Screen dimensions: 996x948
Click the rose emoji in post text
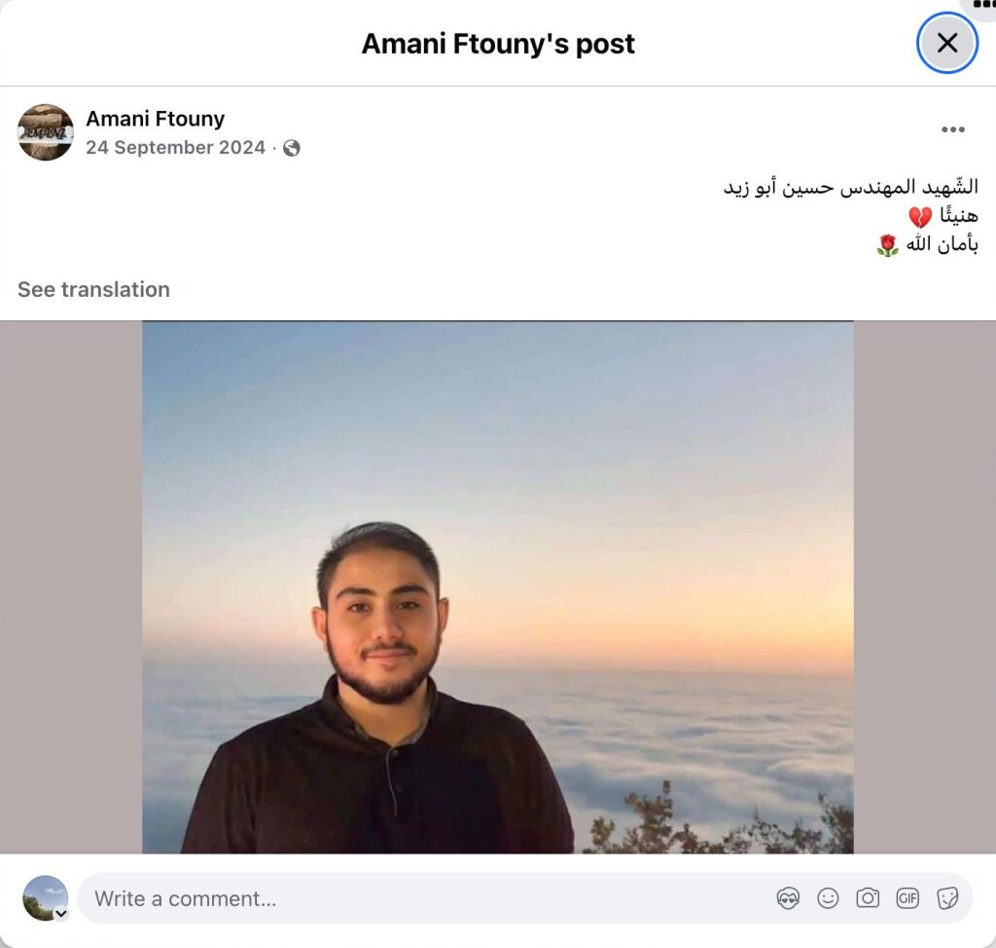tap(887, 245)
